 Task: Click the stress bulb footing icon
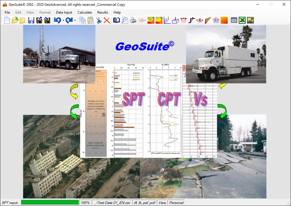(x=184, y=20)
